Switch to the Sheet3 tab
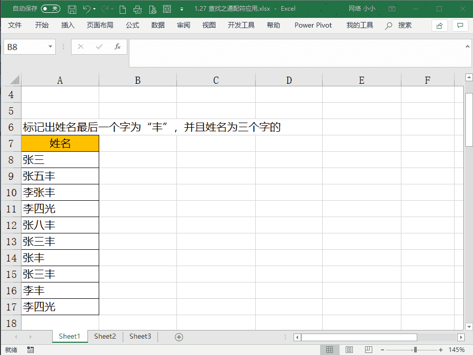Viewport: 473px width, 355px height. 140,336
